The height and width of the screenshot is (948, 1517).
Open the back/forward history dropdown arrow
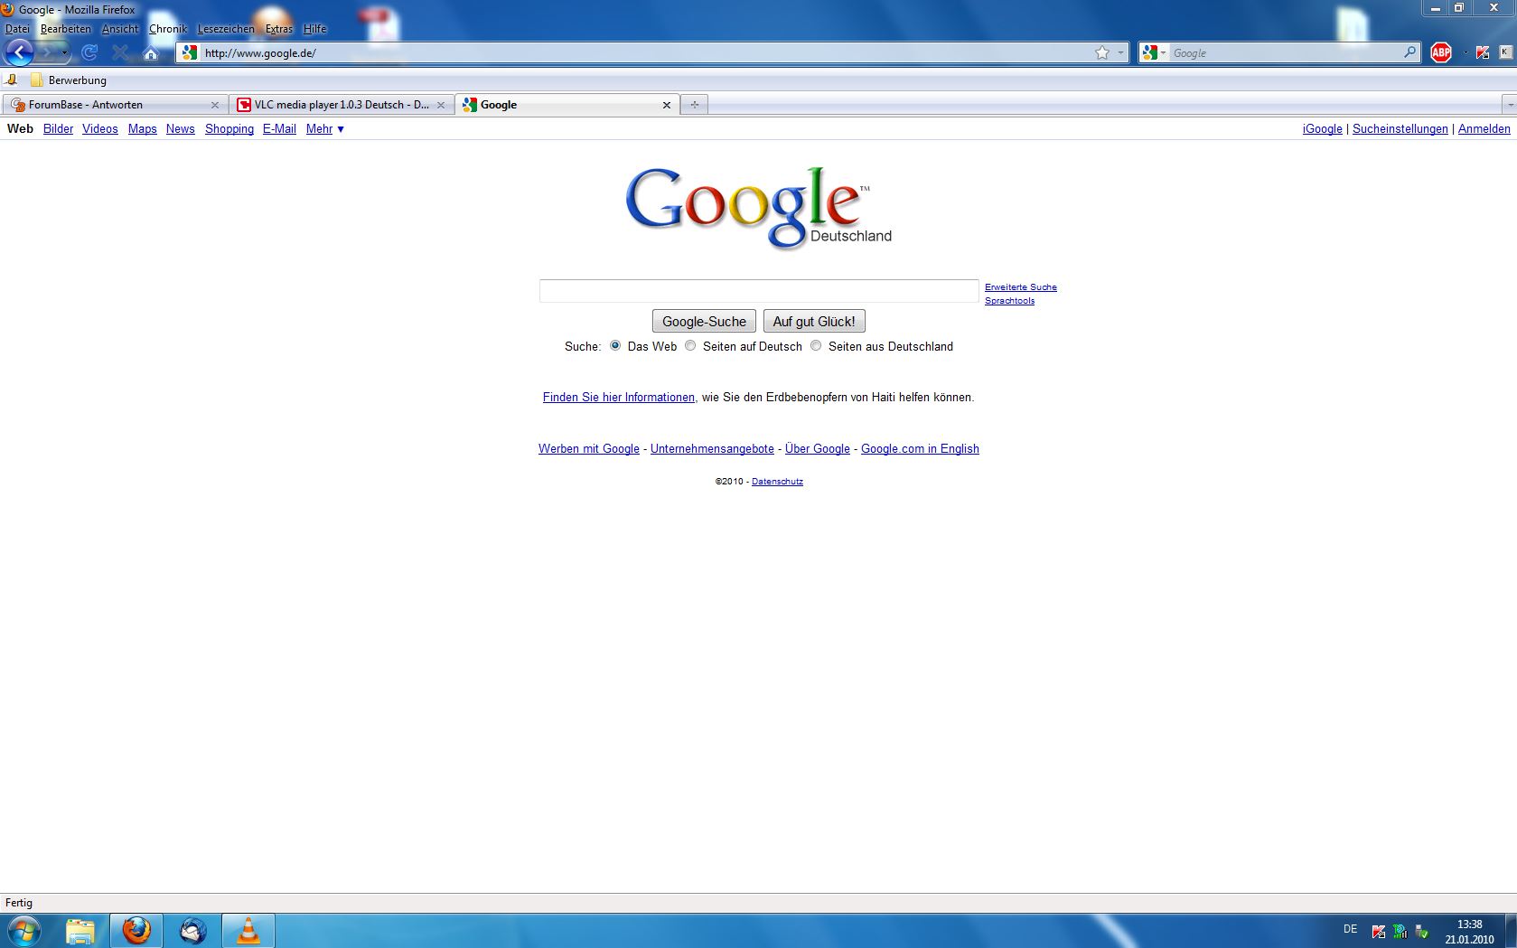click(x=65, y=52)
